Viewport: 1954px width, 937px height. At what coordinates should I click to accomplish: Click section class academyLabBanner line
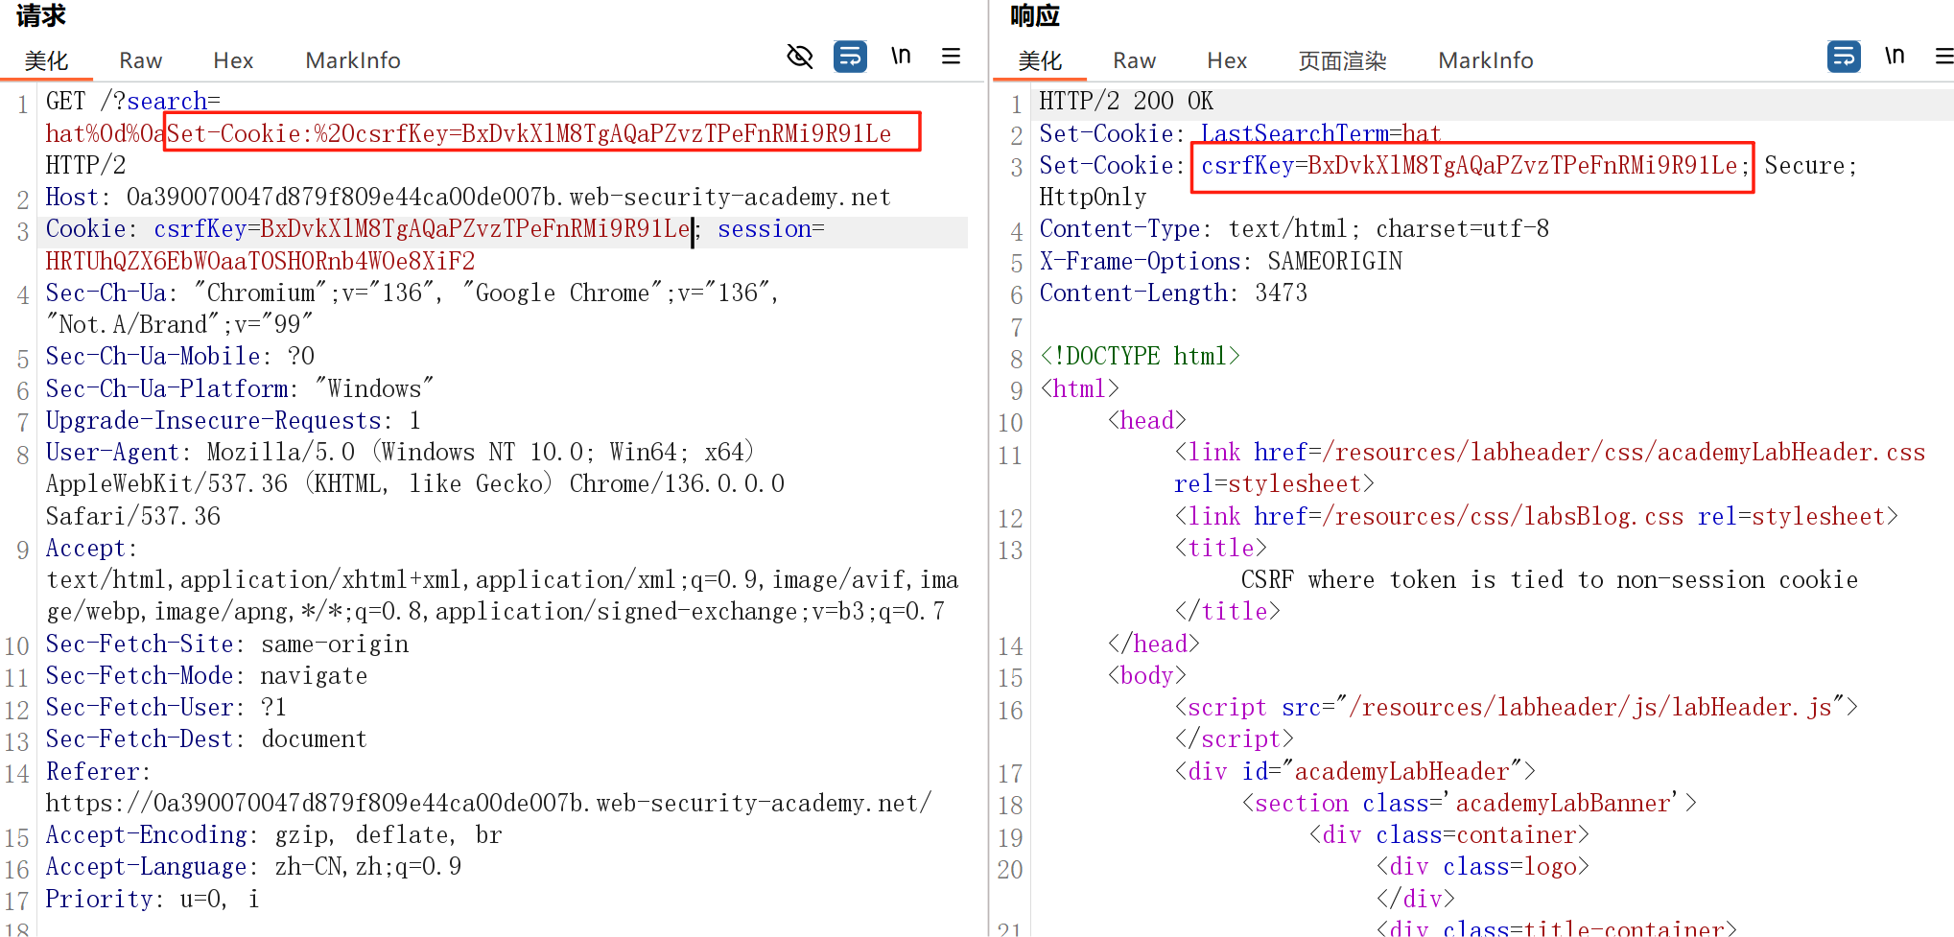coord(1469,803)
